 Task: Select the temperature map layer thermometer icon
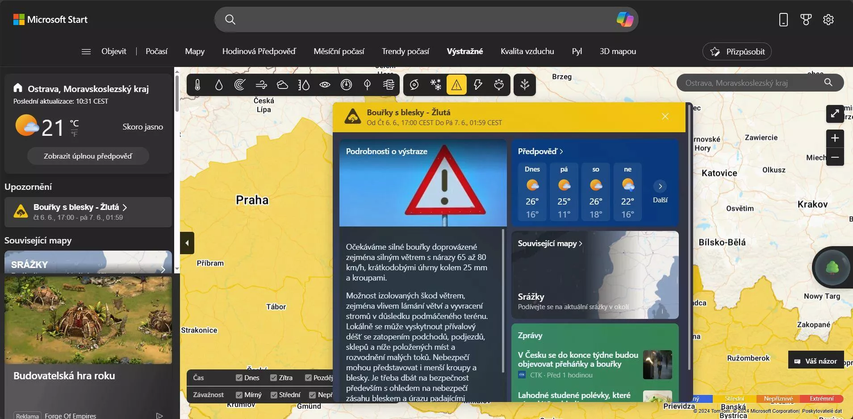pyautogui.click(x=197, y=85)
